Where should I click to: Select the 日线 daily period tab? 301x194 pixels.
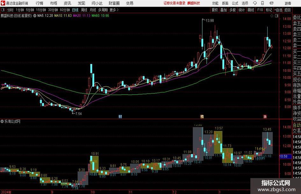pos(75,10)
